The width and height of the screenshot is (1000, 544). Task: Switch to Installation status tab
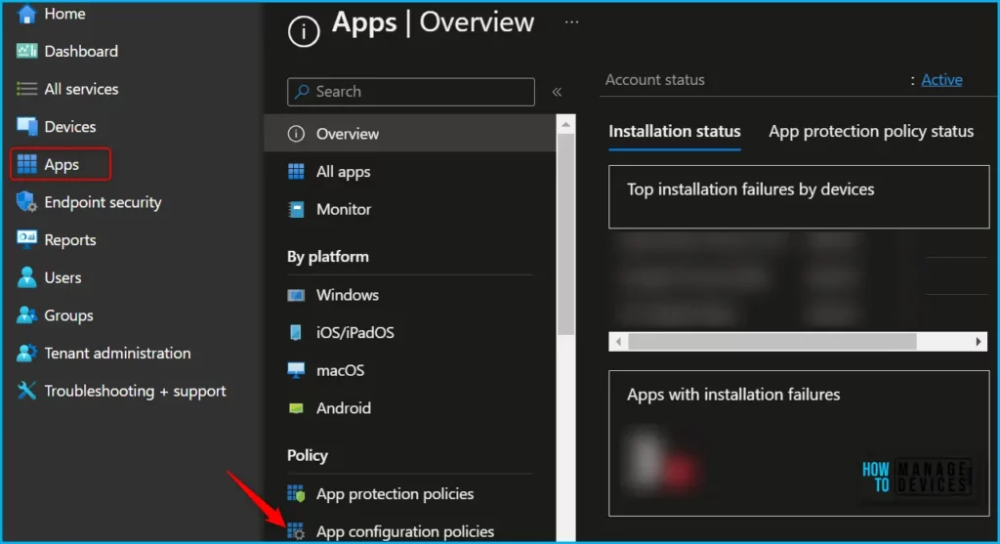[675, 132]
